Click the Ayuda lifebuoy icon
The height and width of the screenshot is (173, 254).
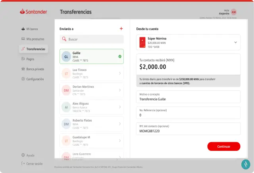pos(23,155)
